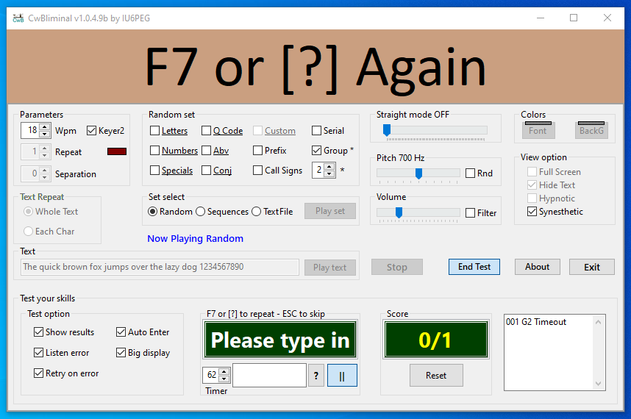Toggle the Keyer2 checkbox
Image resolution: width=631 pixels, height=419 pixels.
click(92, 131)
